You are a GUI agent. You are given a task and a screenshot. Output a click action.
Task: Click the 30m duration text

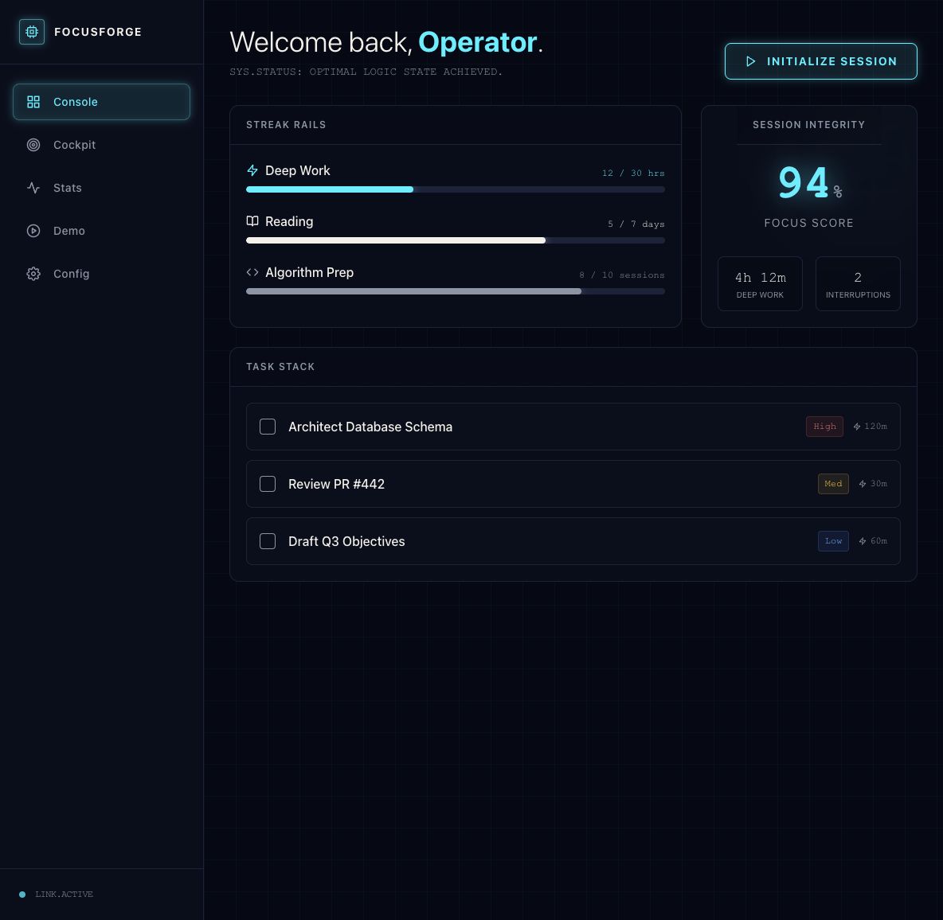click(878, 484)
